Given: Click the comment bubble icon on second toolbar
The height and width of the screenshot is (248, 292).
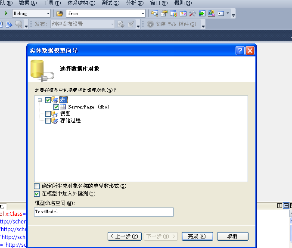Looking at the screenshot, I should (x=19, y=24).
